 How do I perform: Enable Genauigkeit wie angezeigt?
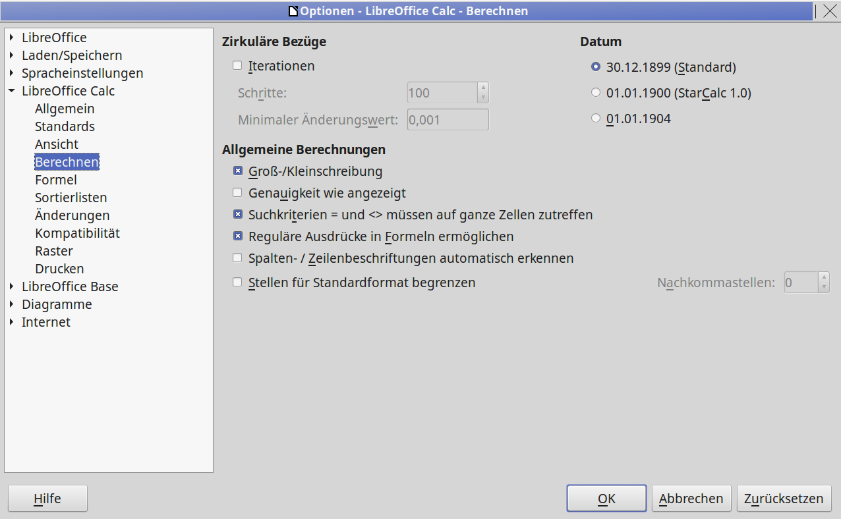[x=238, y=193]
